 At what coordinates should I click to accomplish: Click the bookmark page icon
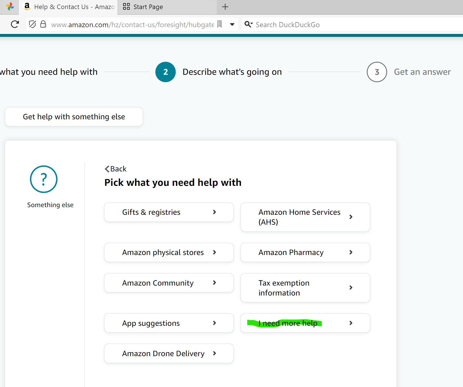tap(220, 24)
